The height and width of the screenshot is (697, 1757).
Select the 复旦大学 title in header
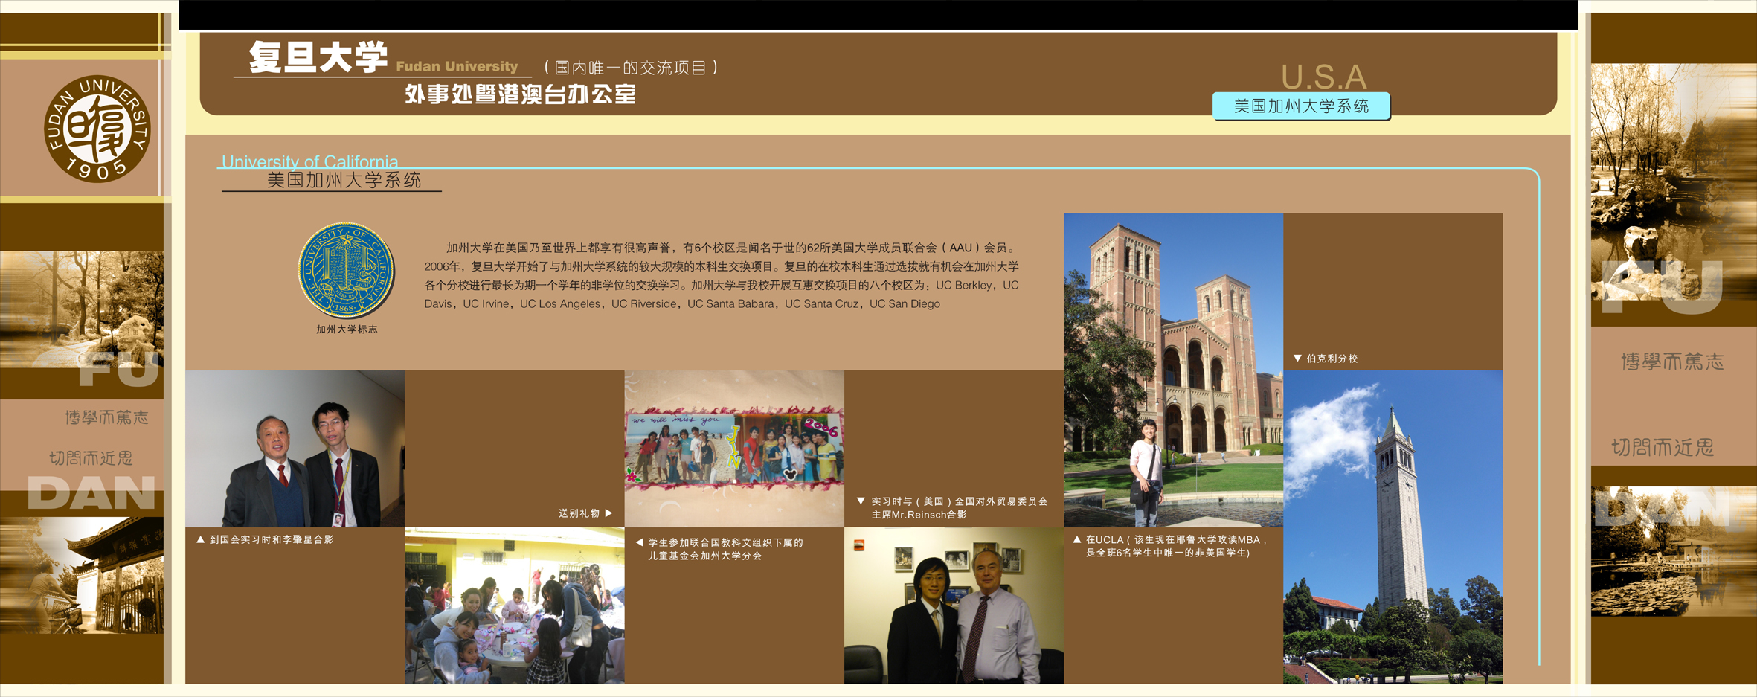pyautogui.click(x=318, y=58)
